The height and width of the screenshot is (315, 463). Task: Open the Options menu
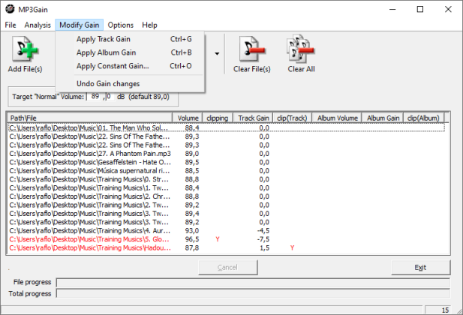tap(121, 25)
